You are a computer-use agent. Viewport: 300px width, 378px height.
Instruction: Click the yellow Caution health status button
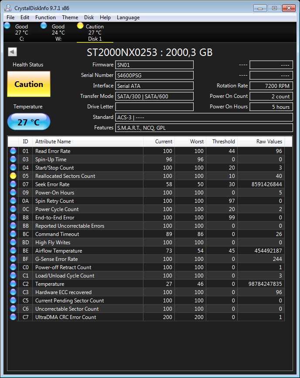click(x=29, y=84)
